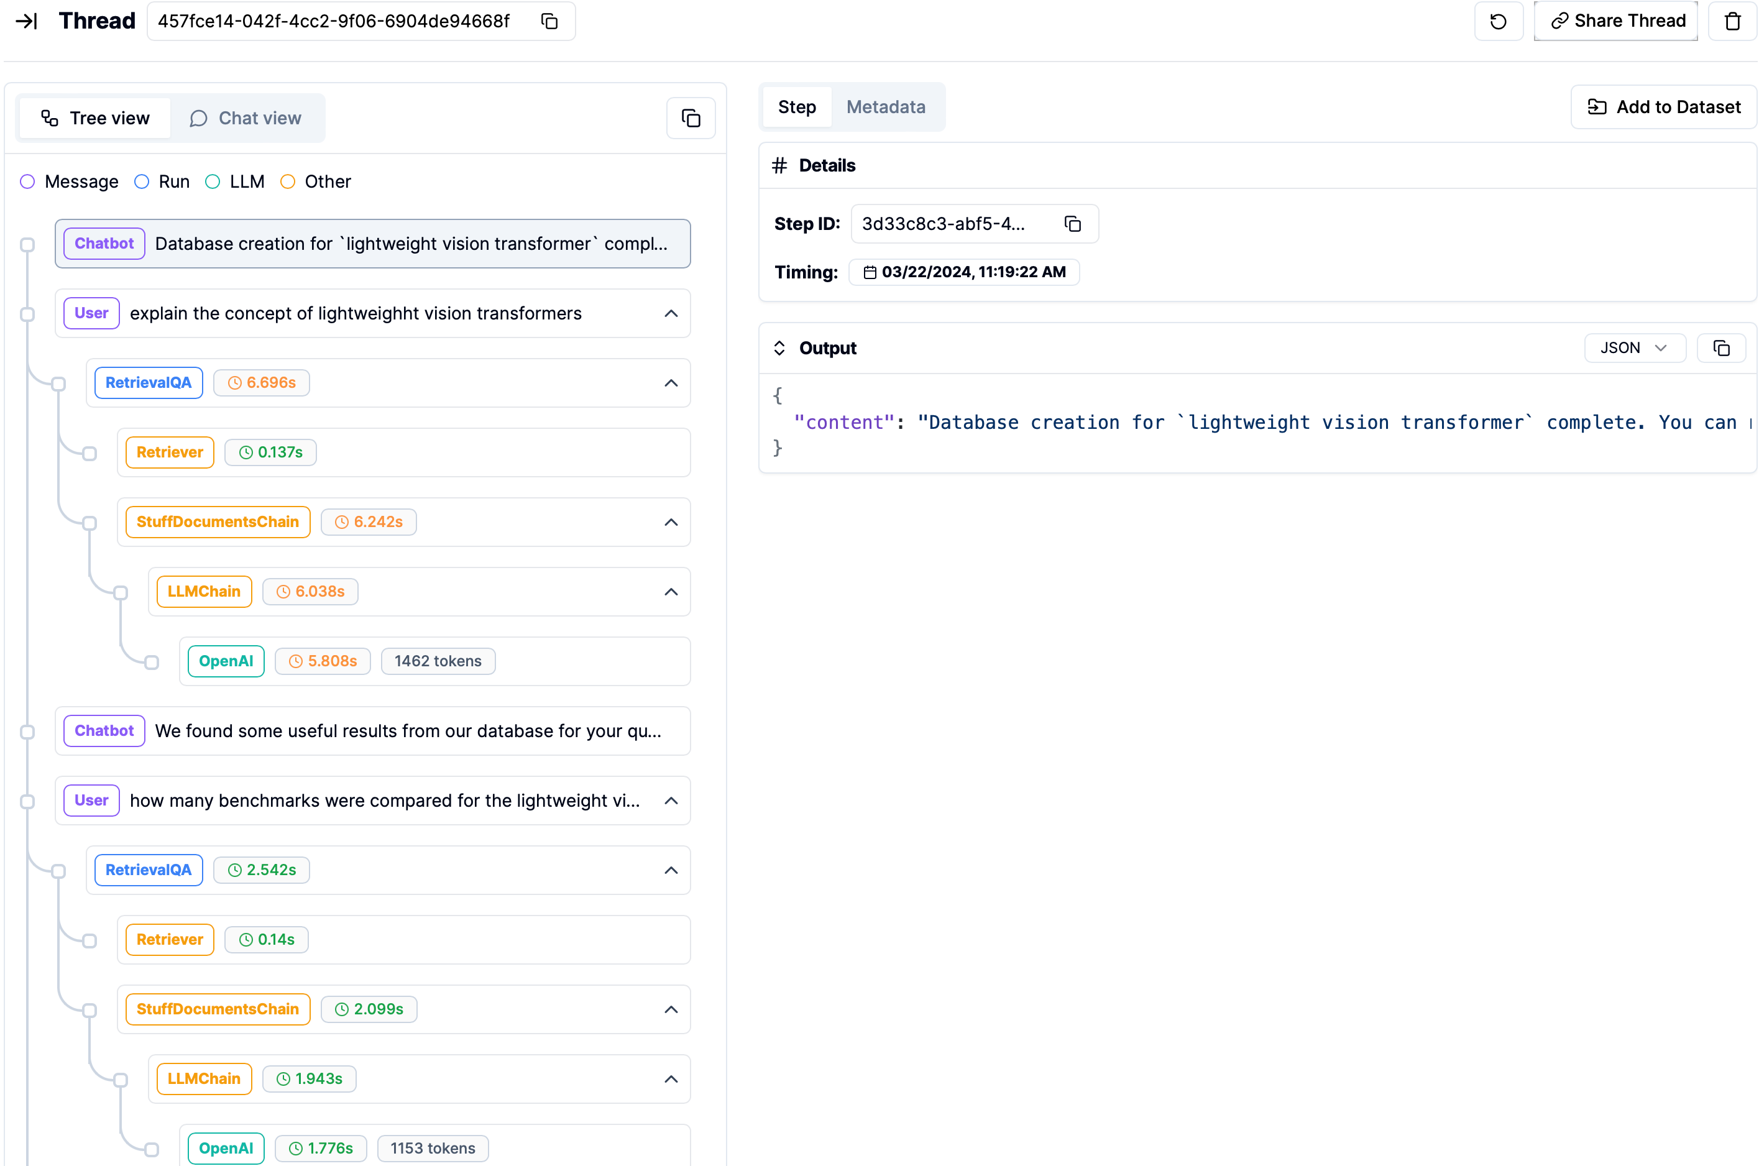The image size is (1759, 1166).
Task: Toggle the LLM radio button filter
Action: click(212, 181)
